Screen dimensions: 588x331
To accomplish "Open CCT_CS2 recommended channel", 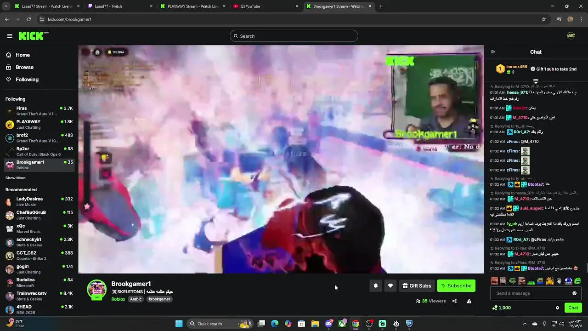I will [39, 255].
